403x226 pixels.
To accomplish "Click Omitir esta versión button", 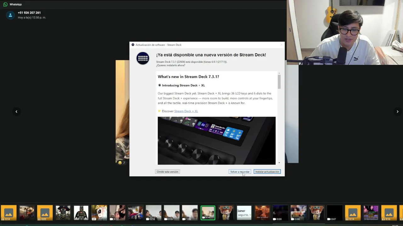I will pyautogui.click(x=167, y=172).
